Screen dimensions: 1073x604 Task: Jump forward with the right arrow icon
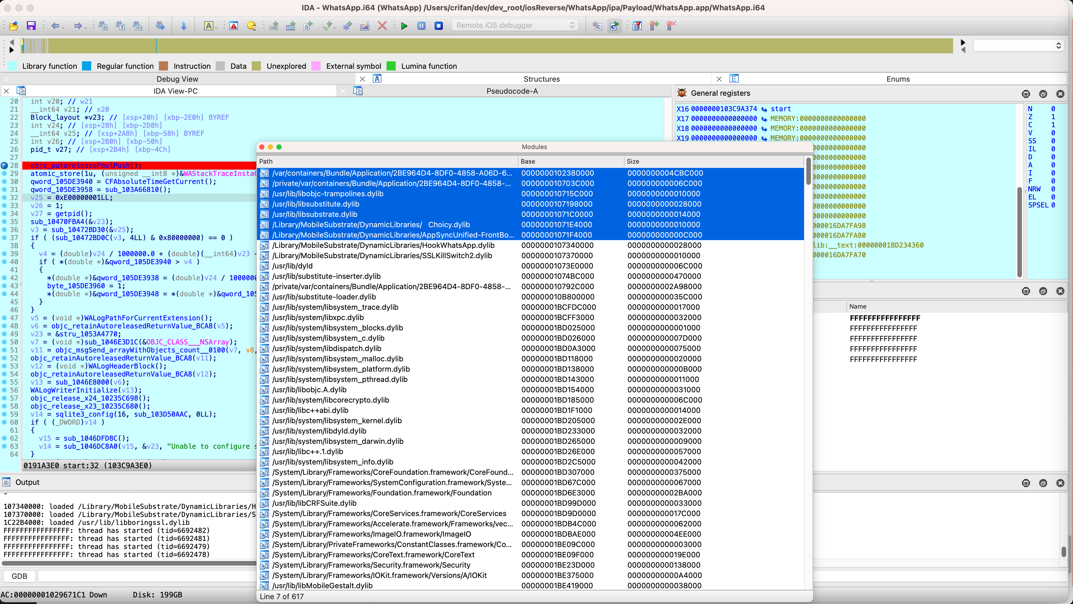pos(78,26)
